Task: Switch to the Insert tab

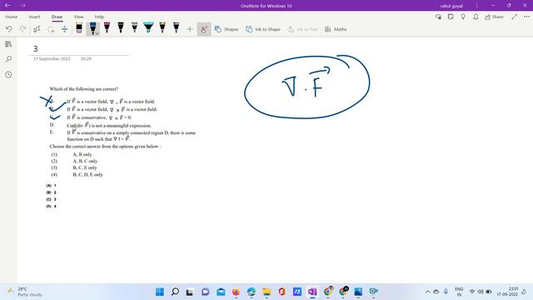Action: [x=34, y=17]
